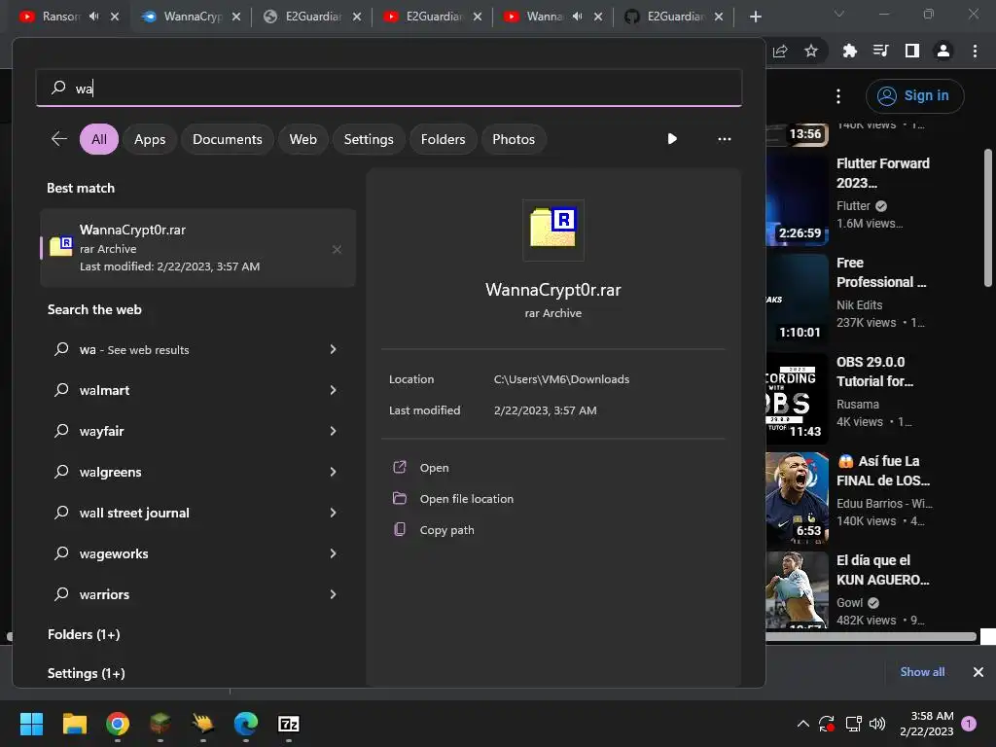Viewport: 996px width, 747px height.
Task: Expand the walmart suggestion chevron
Action: click(333, 390)
